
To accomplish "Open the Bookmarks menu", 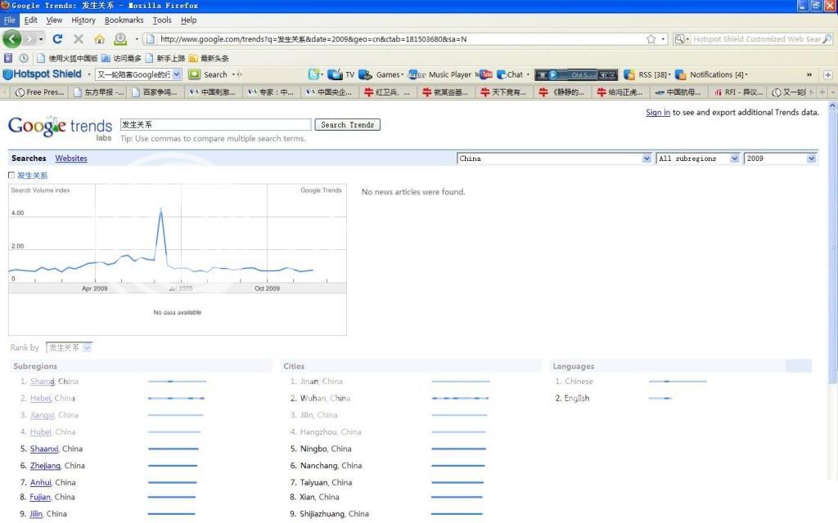I will 124,20.
